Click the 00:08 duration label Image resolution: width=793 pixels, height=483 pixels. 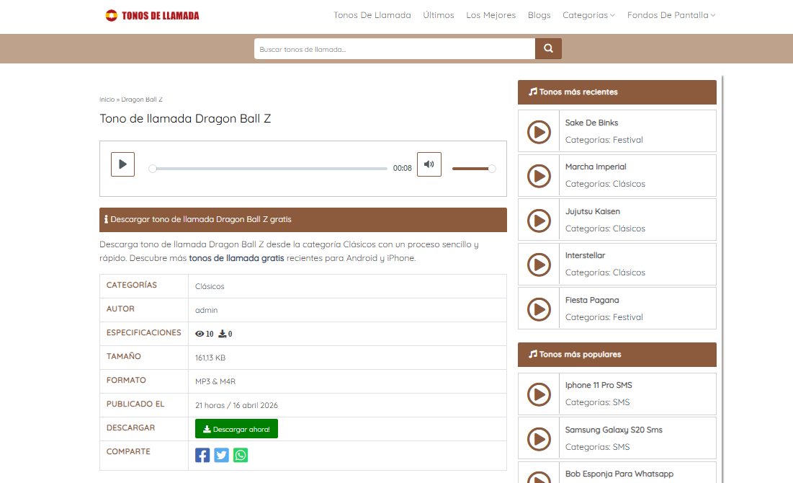click(403, 169)
